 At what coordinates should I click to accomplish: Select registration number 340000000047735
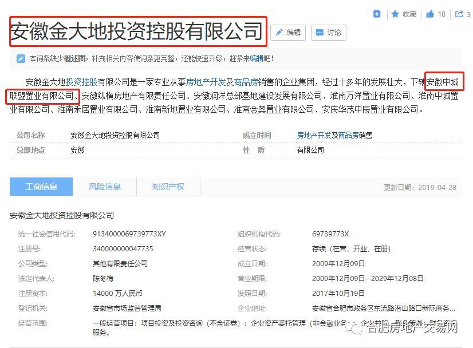tap(123, 249)
